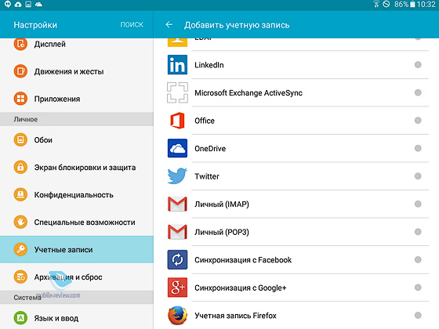This screenshot has height=329, width=439.
Task: Click the Twitter bird icon
Action: [x=177, y=176]
